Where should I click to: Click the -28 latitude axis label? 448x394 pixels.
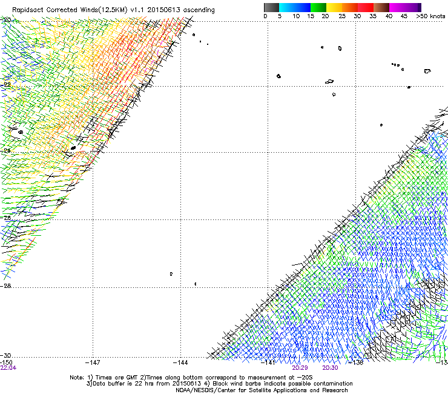coord(5,286)
